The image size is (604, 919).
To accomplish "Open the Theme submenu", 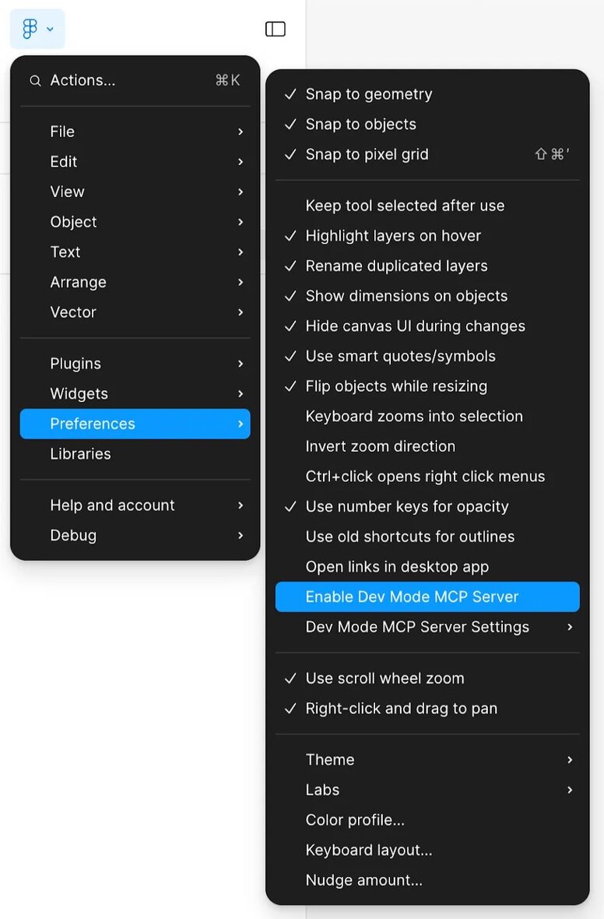I will coord(330,759).
